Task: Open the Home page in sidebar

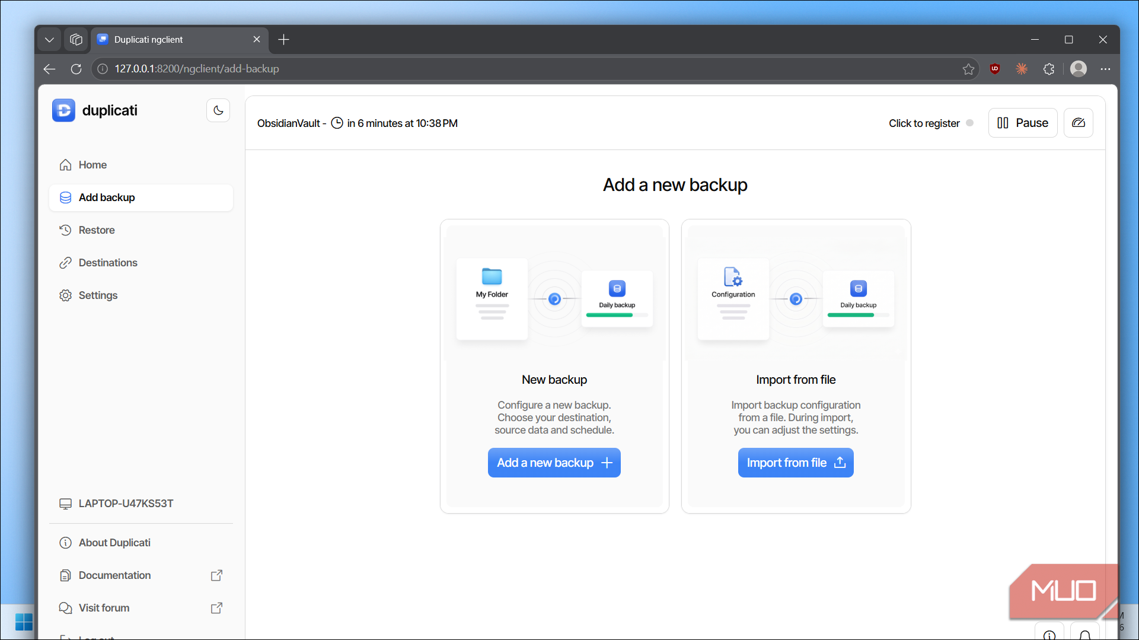Action: [x=141, y=165]
